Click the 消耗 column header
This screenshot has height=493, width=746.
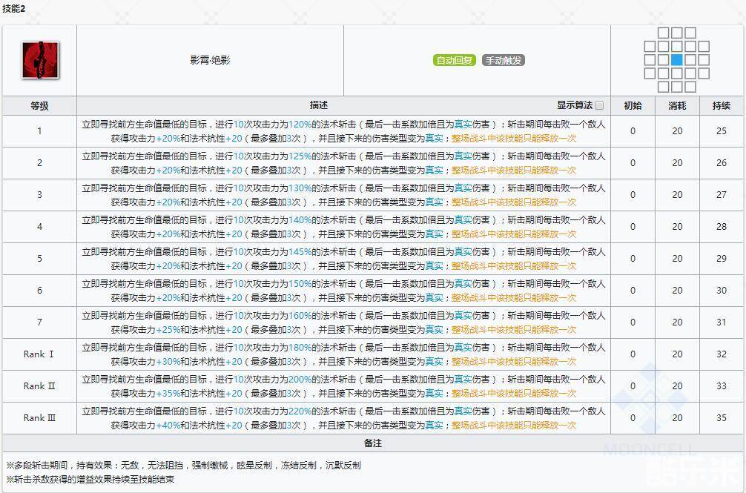(677, 106)
